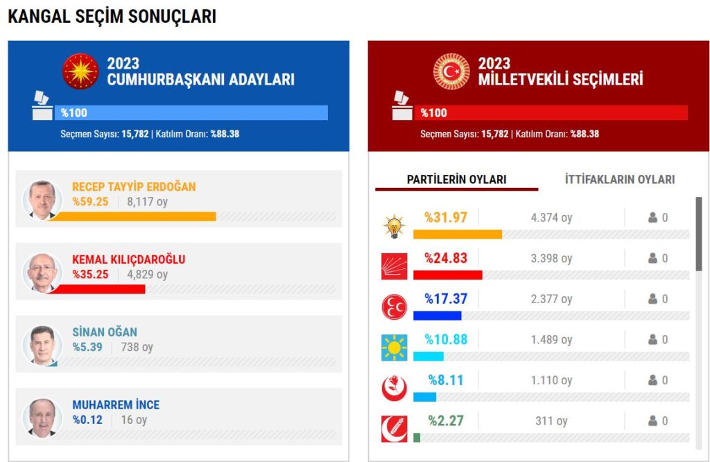Screen dimensions: 710x462
Task: Click the AK Parti deputy count icon
Action: (x=652, y=218)
